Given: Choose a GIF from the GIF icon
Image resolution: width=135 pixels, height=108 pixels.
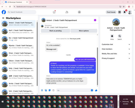Looking at the screenshot, I should [53, 90].
